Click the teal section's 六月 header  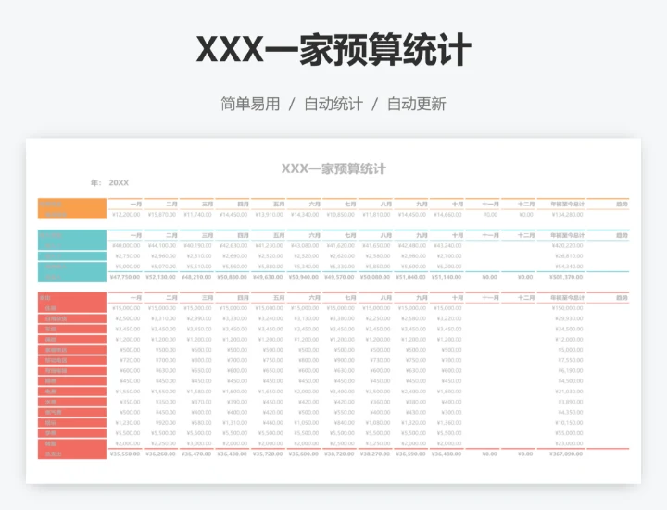(x=315, y=235)
